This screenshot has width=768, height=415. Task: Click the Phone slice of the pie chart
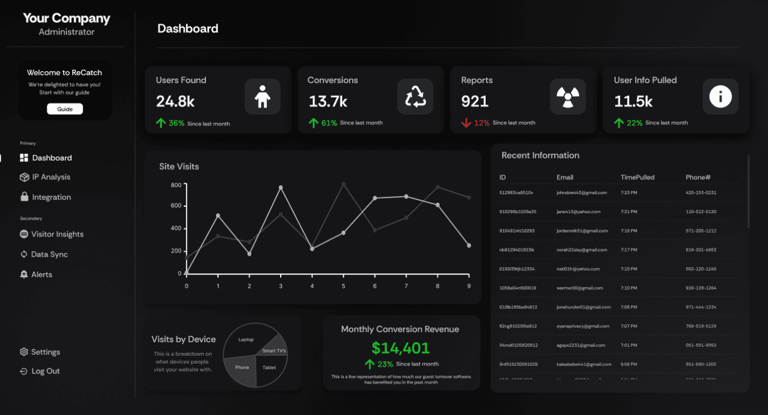click(x=242, y=367)
